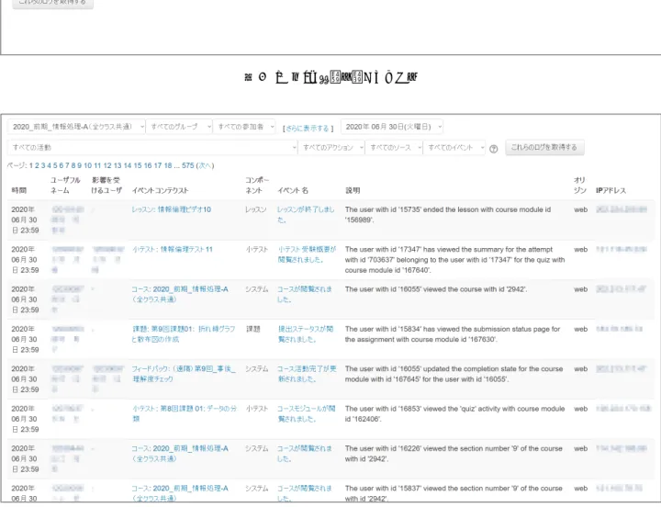Expand the すべての参加者 dropdown

[244, 127]
